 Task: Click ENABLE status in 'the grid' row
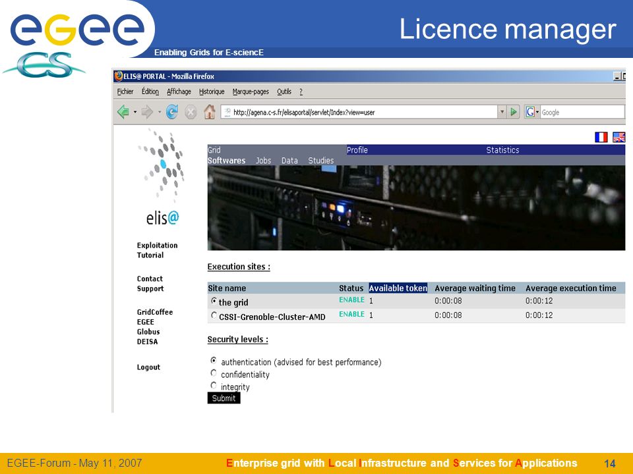click(351, 300)
